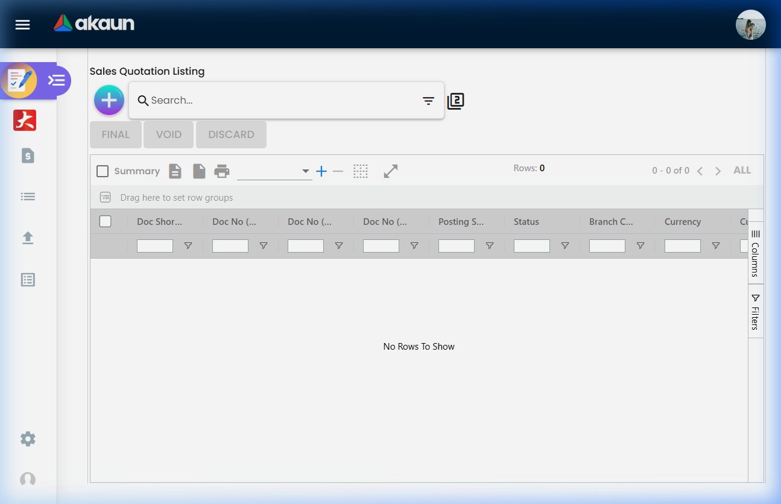Click the FINAL button

(115, 134)
